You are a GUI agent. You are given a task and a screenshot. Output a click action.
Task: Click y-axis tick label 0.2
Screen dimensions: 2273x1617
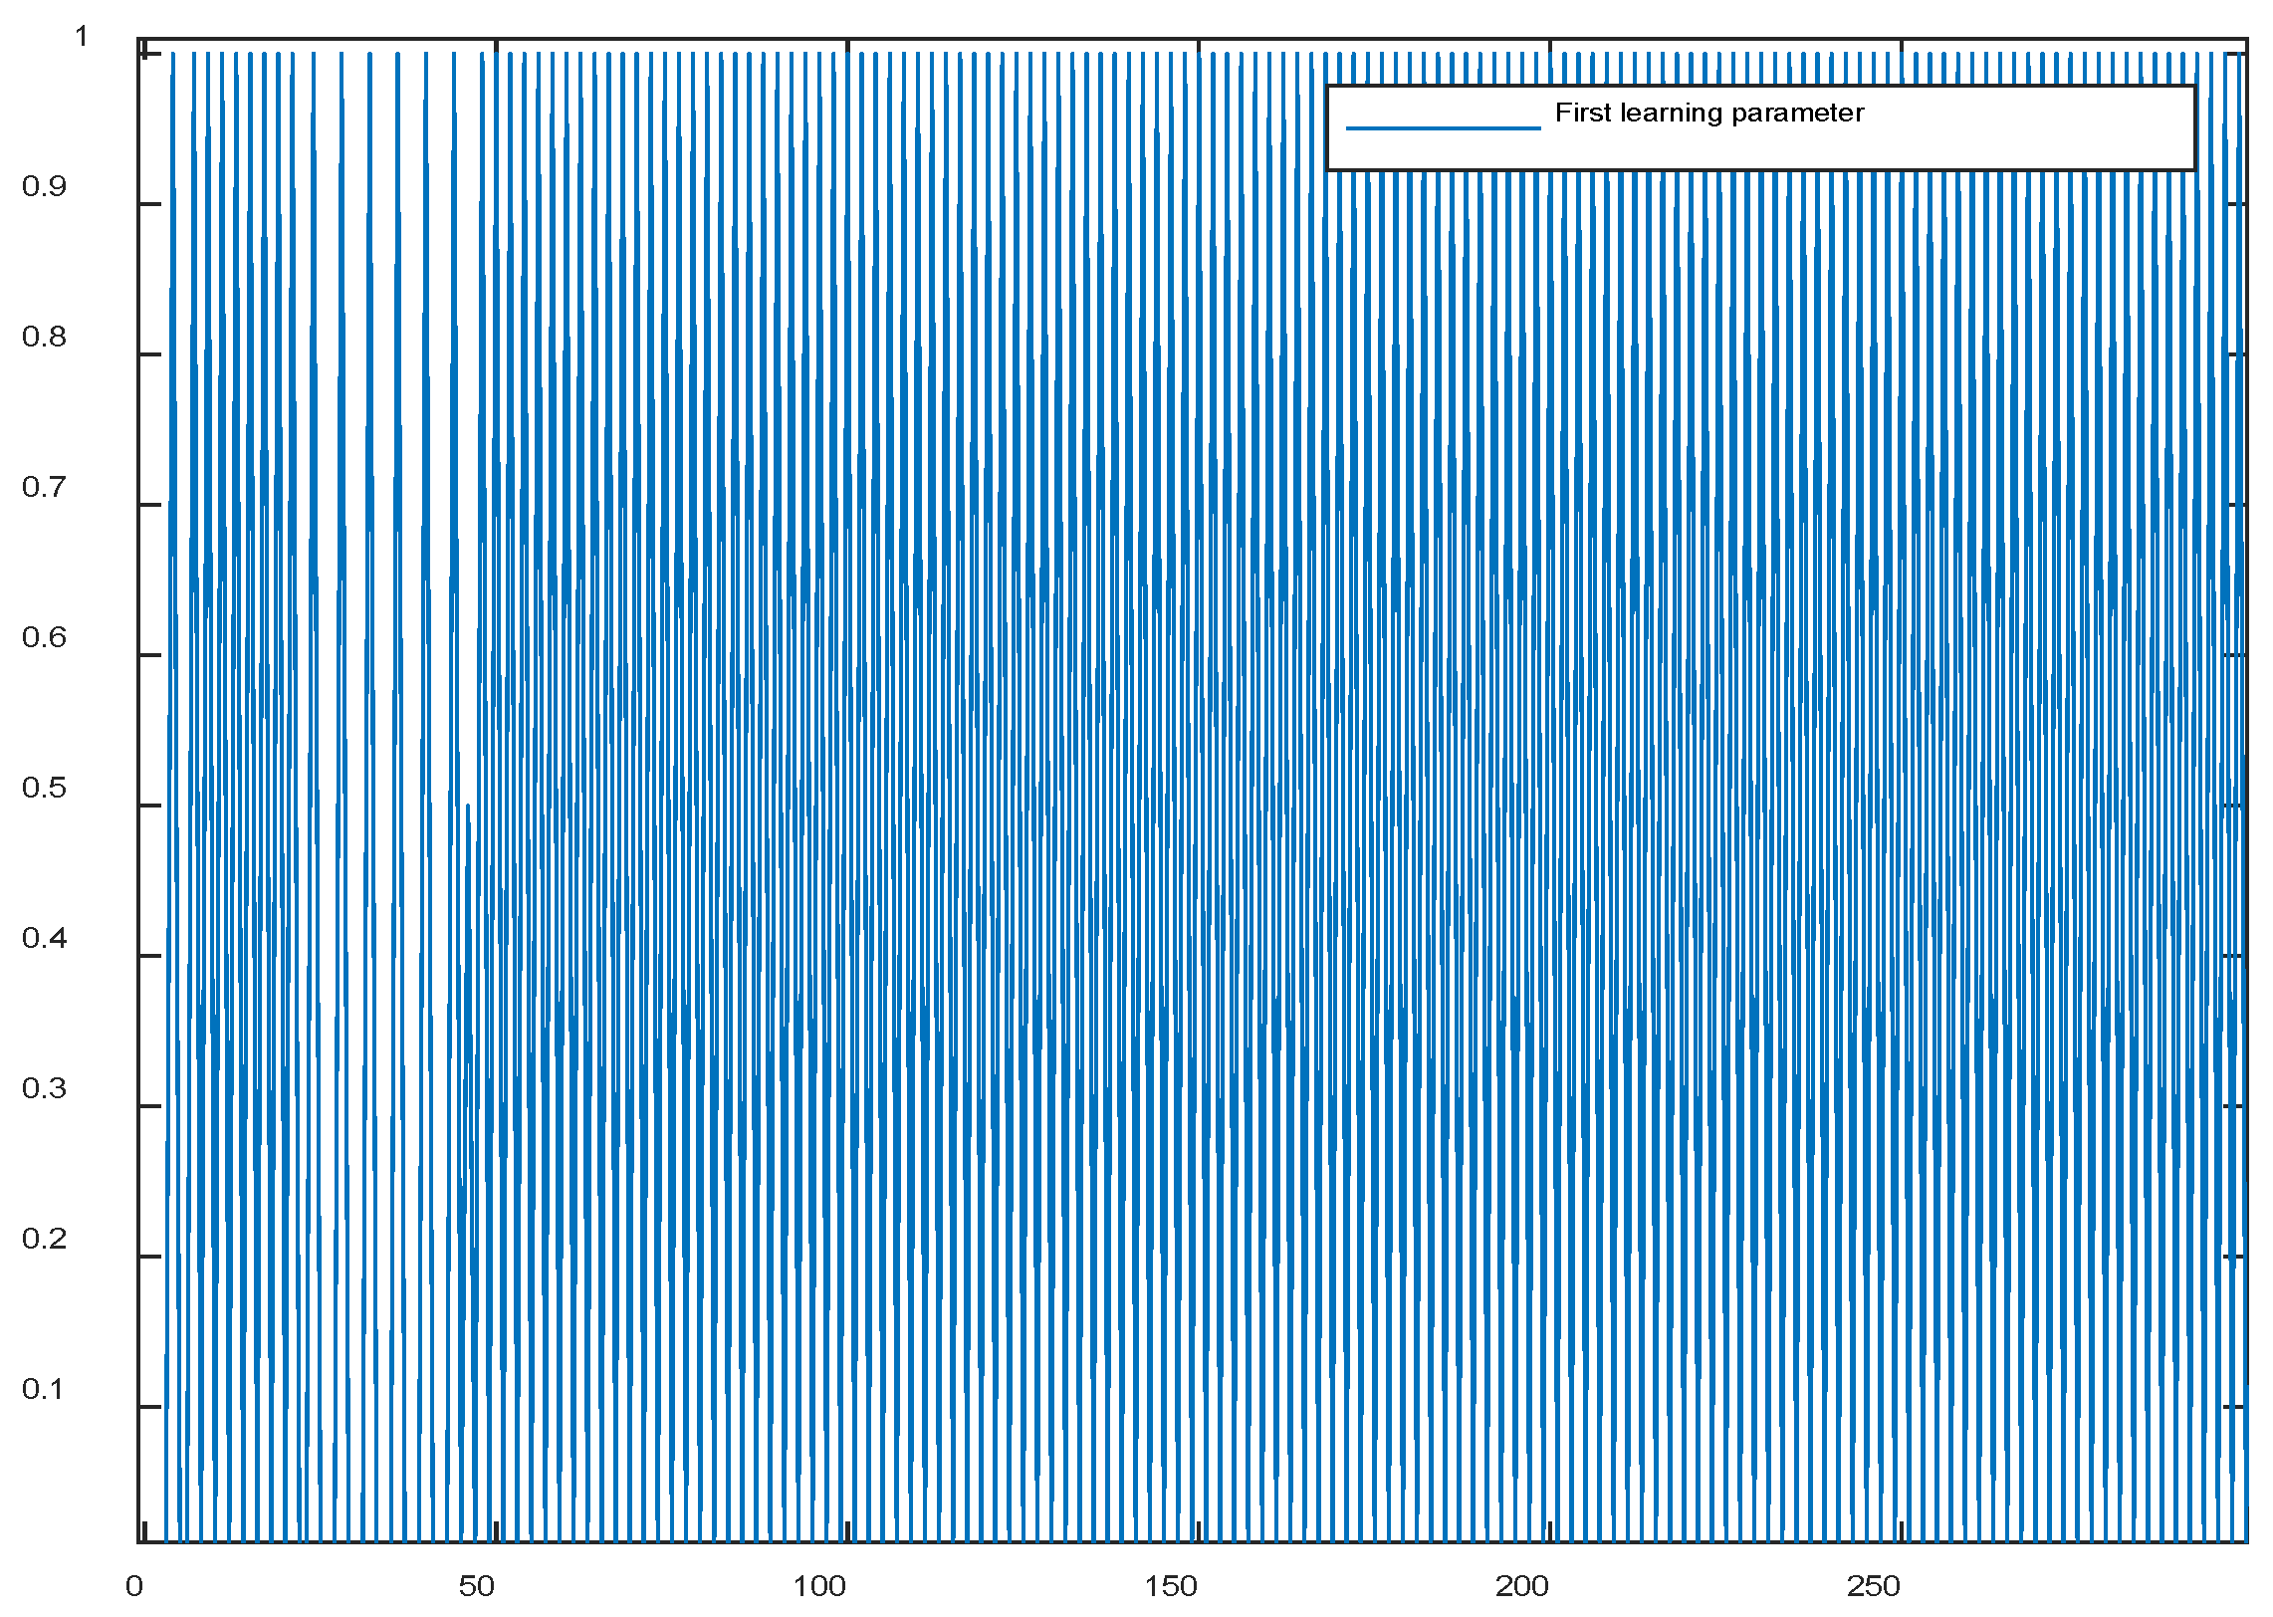click(44, 1239)
